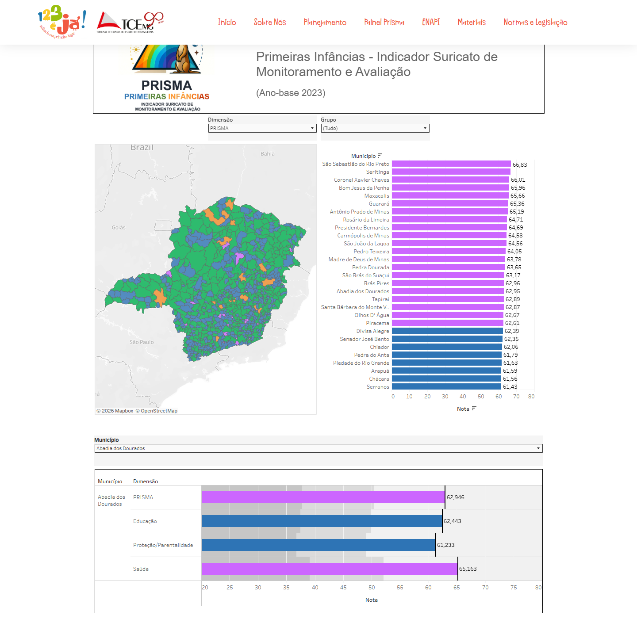Open the Município dropdown showing Abadia dos Dourados
Screen dimensions: 637x619
(x=318, y=448)
